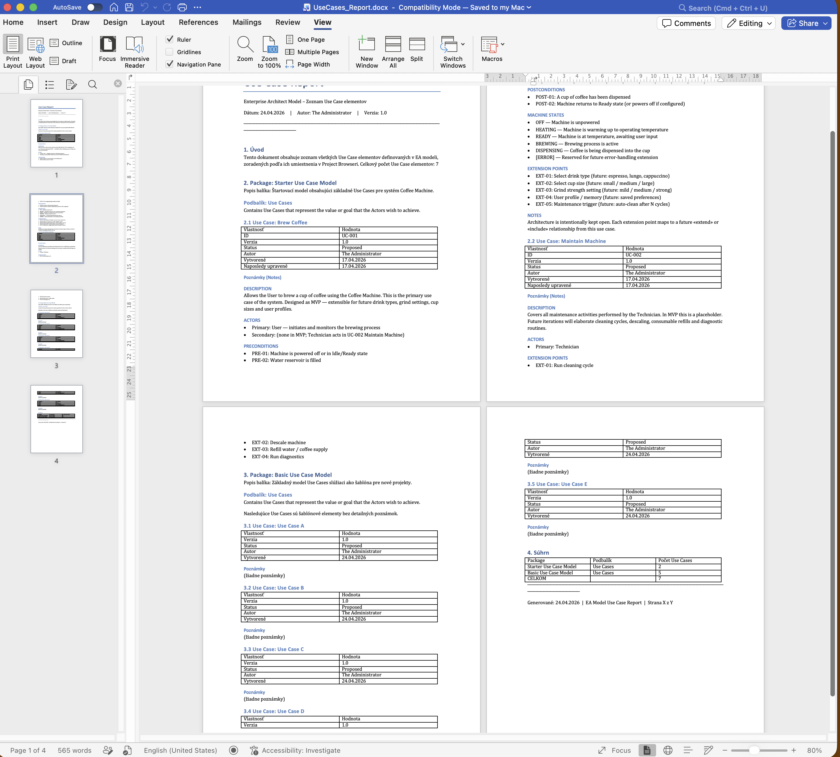840x757 pixels.
Task: Select page 4 thumbnail
Action: click(x=57, y=419)
